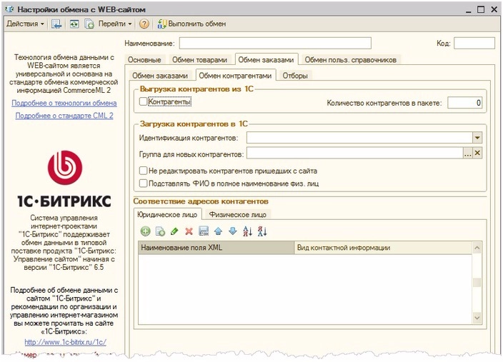Click the table scrollbar thumb
The image size is (503, 362).
[x=477, y=283]
